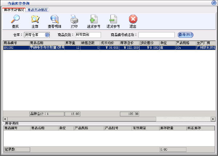Close the 当前库存查询 window
Image resolution: width=218 pixels, height=156 pixels.
coord(214,3)
